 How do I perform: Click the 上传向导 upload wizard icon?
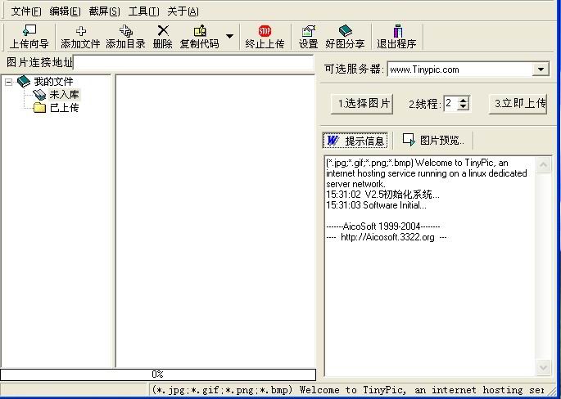click(29, 37)
